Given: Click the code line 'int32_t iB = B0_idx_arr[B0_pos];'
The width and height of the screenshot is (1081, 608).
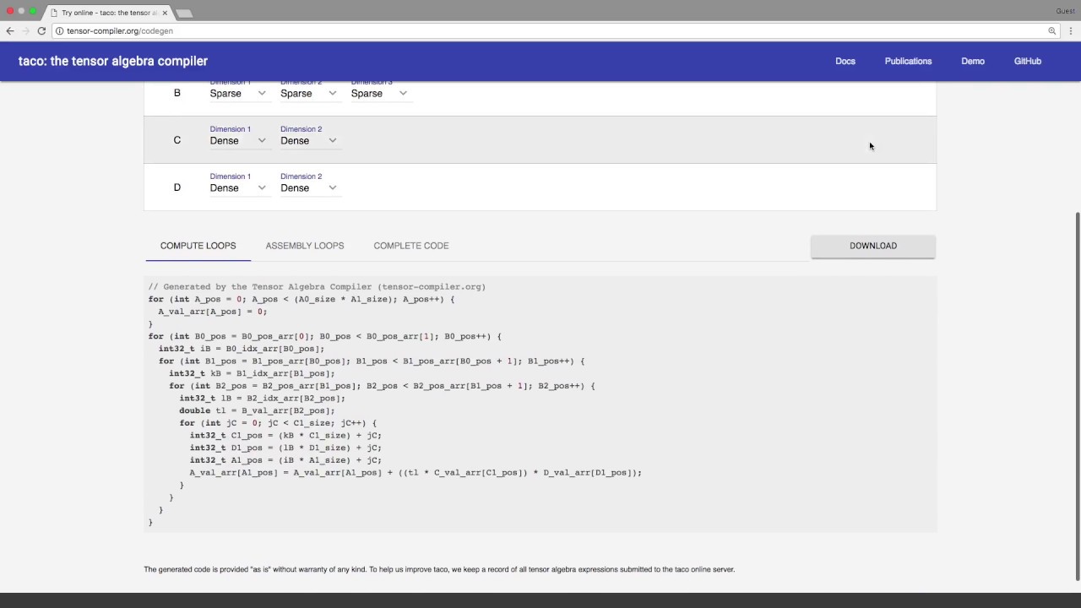Looking at the screenshot, I should [x=242, y=349].
